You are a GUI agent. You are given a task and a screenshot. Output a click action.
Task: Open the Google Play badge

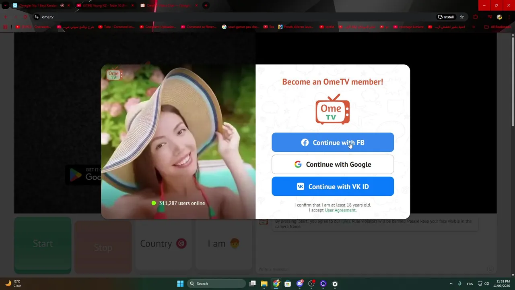[x=84, y=174]
